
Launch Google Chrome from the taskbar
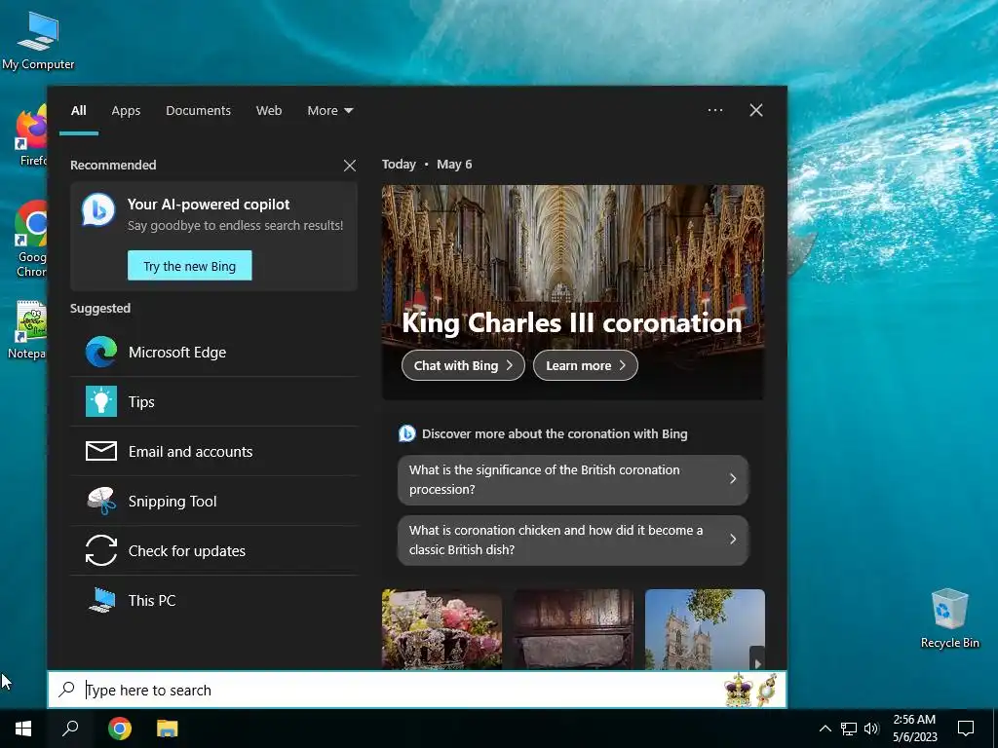120,729
